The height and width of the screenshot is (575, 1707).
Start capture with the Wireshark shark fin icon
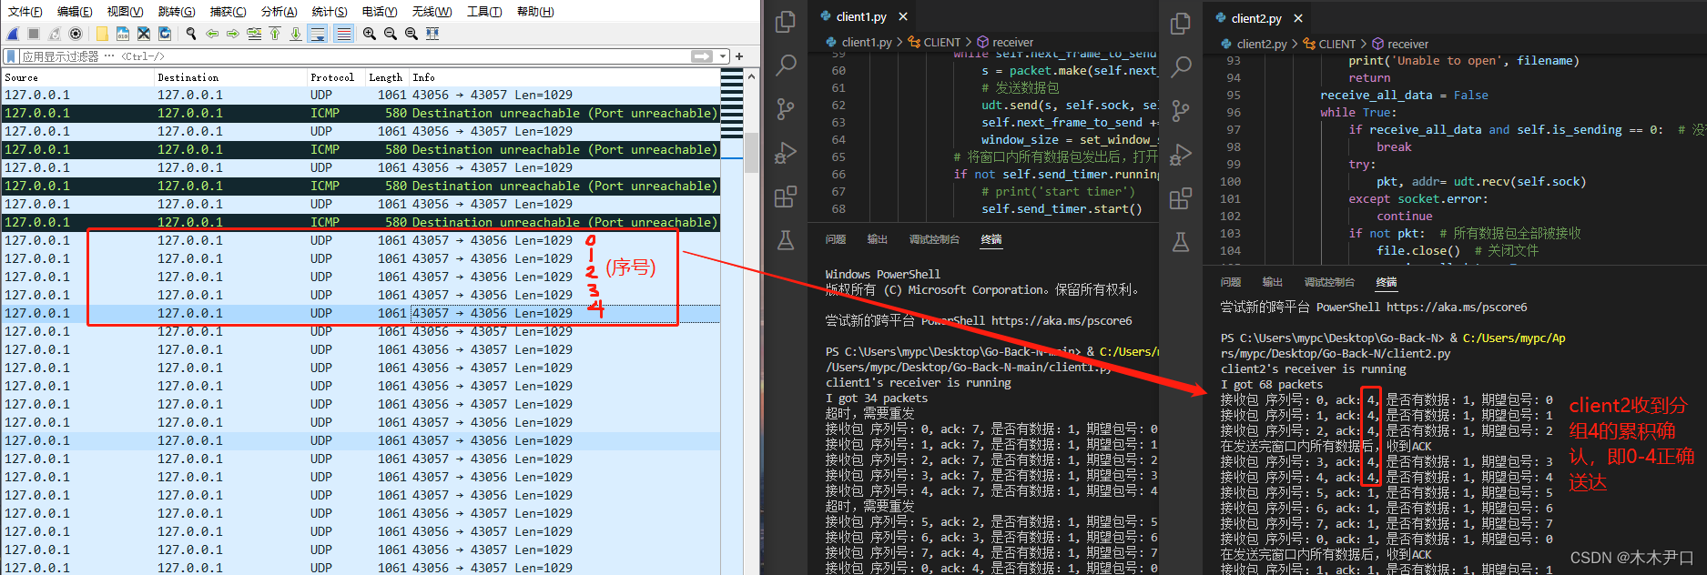(13, 34)
